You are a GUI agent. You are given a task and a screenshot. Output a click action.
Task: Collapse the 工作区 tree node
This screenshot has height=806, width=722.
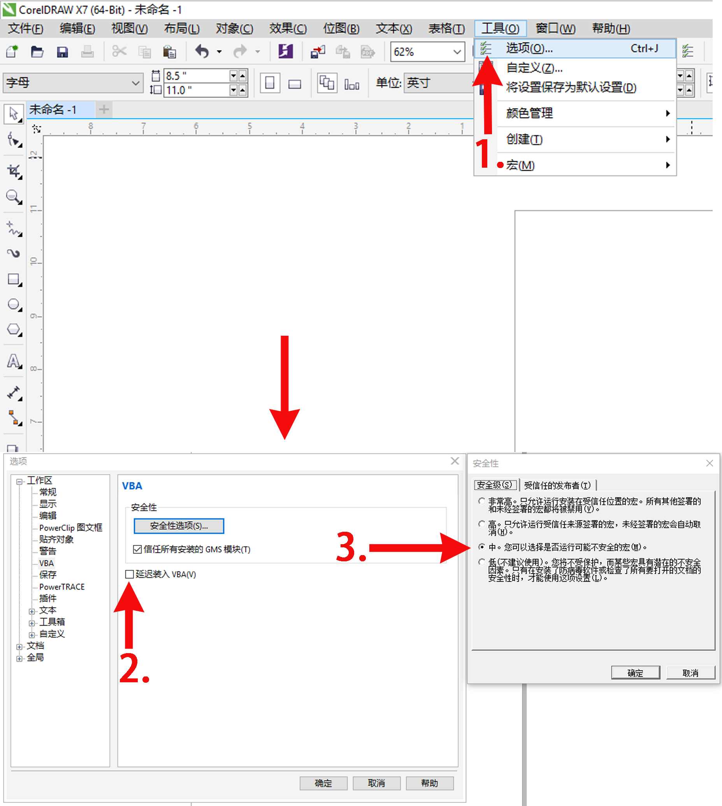pyautogui.click(x=19, y=481)
